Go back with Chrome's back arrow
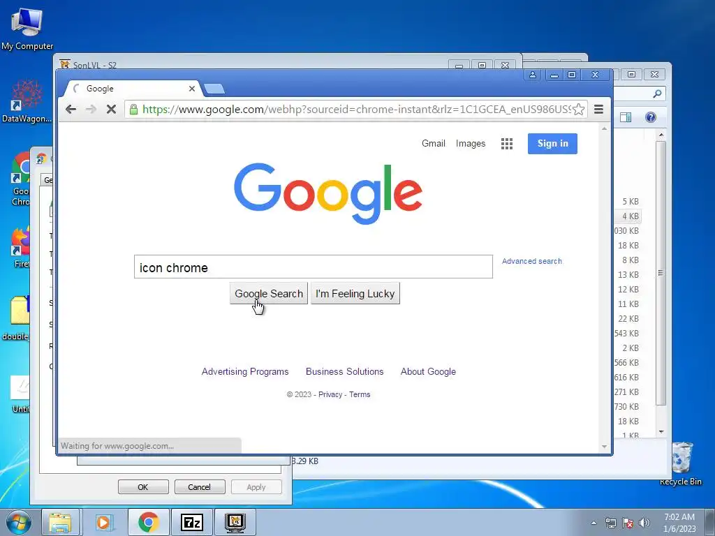This screenshot has height=536, width=715. pyautogui.click(x=71, y=109)
